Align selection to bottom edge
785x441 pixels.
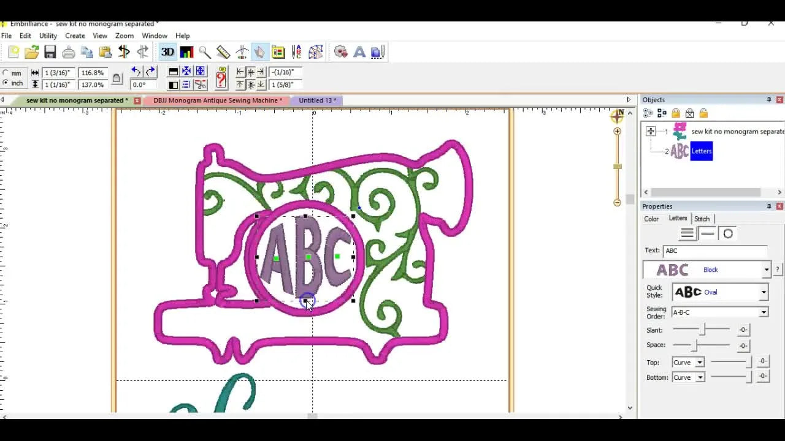point(261,85)
